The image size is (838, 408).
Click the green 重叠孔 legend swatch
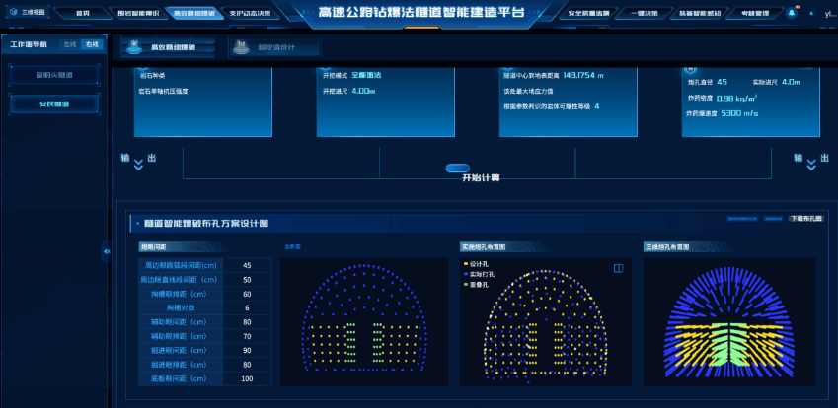coord(464,284)
